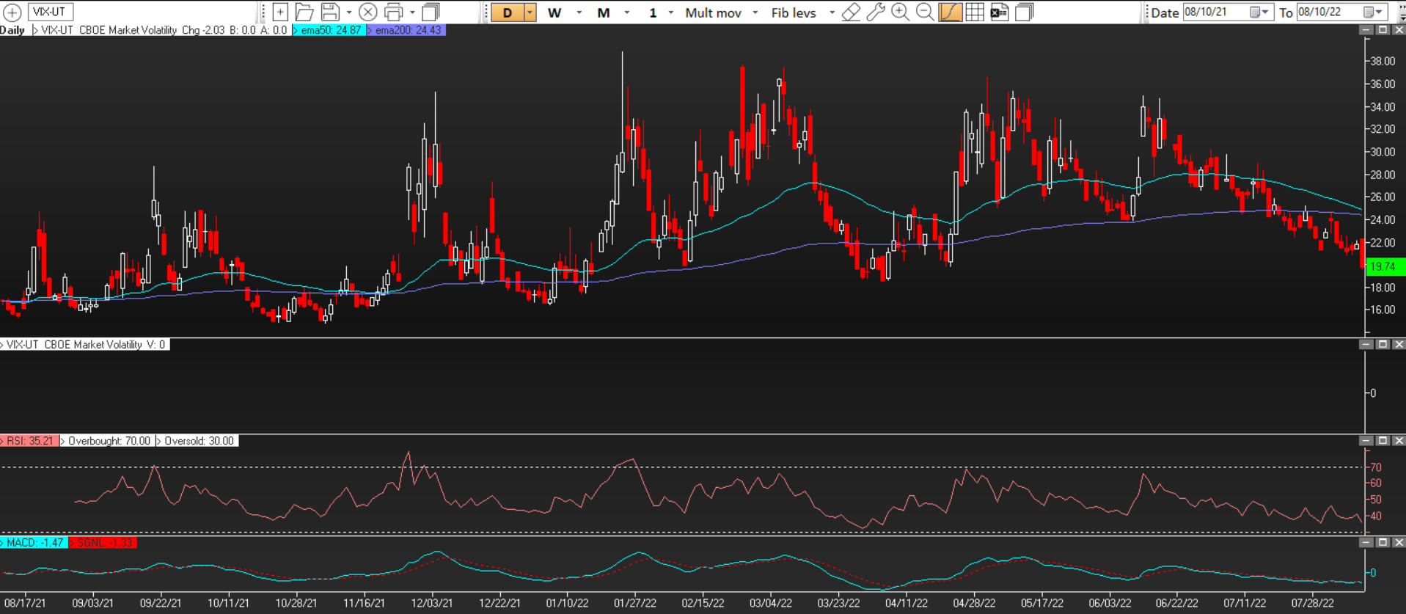Minimize the volume pane
Image resolution: width=1406 pixels, height=614 pixels.
click(1366, 344)
